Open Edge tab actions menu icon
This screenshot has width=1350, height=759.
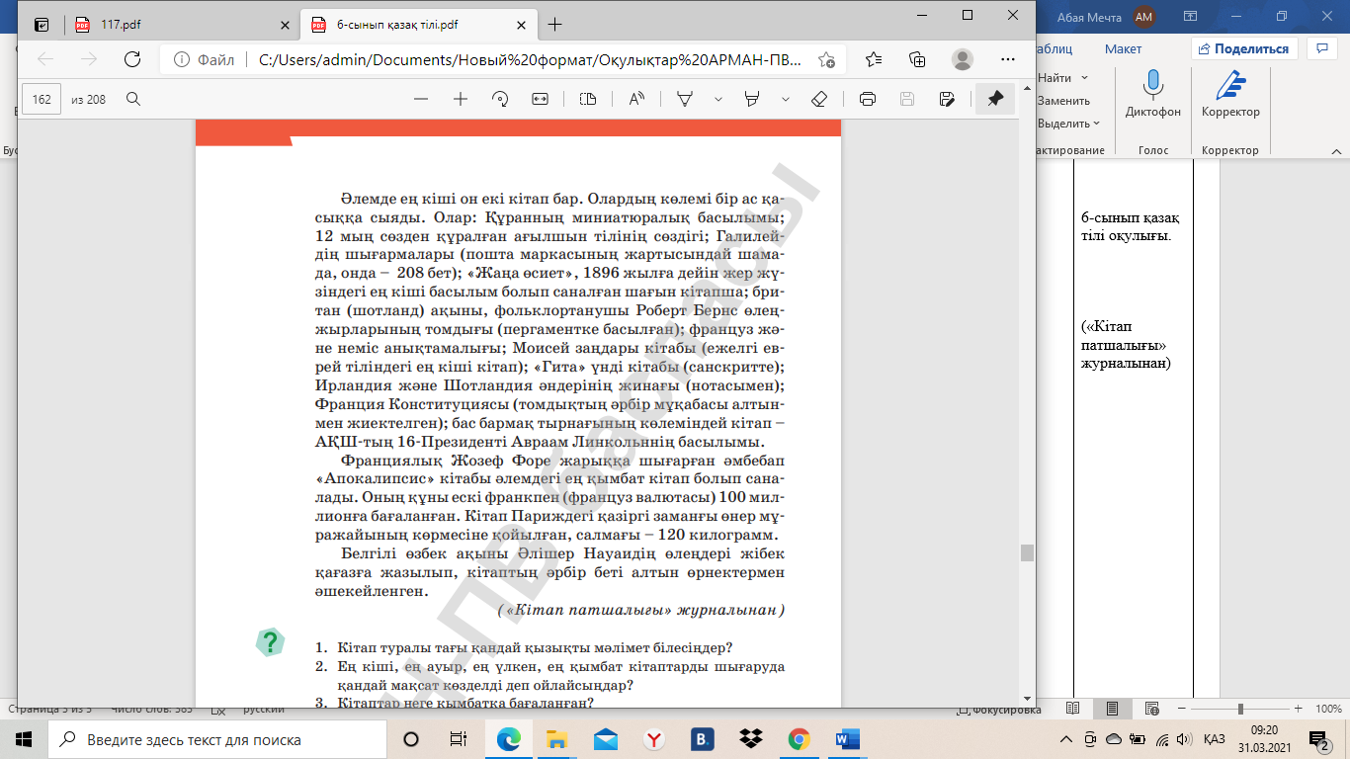tap(41, 25)
